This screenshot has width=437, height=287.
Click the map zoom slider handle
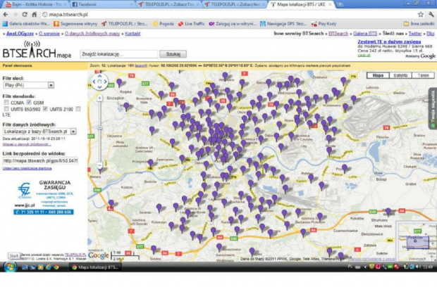click(x=100, y=127)
